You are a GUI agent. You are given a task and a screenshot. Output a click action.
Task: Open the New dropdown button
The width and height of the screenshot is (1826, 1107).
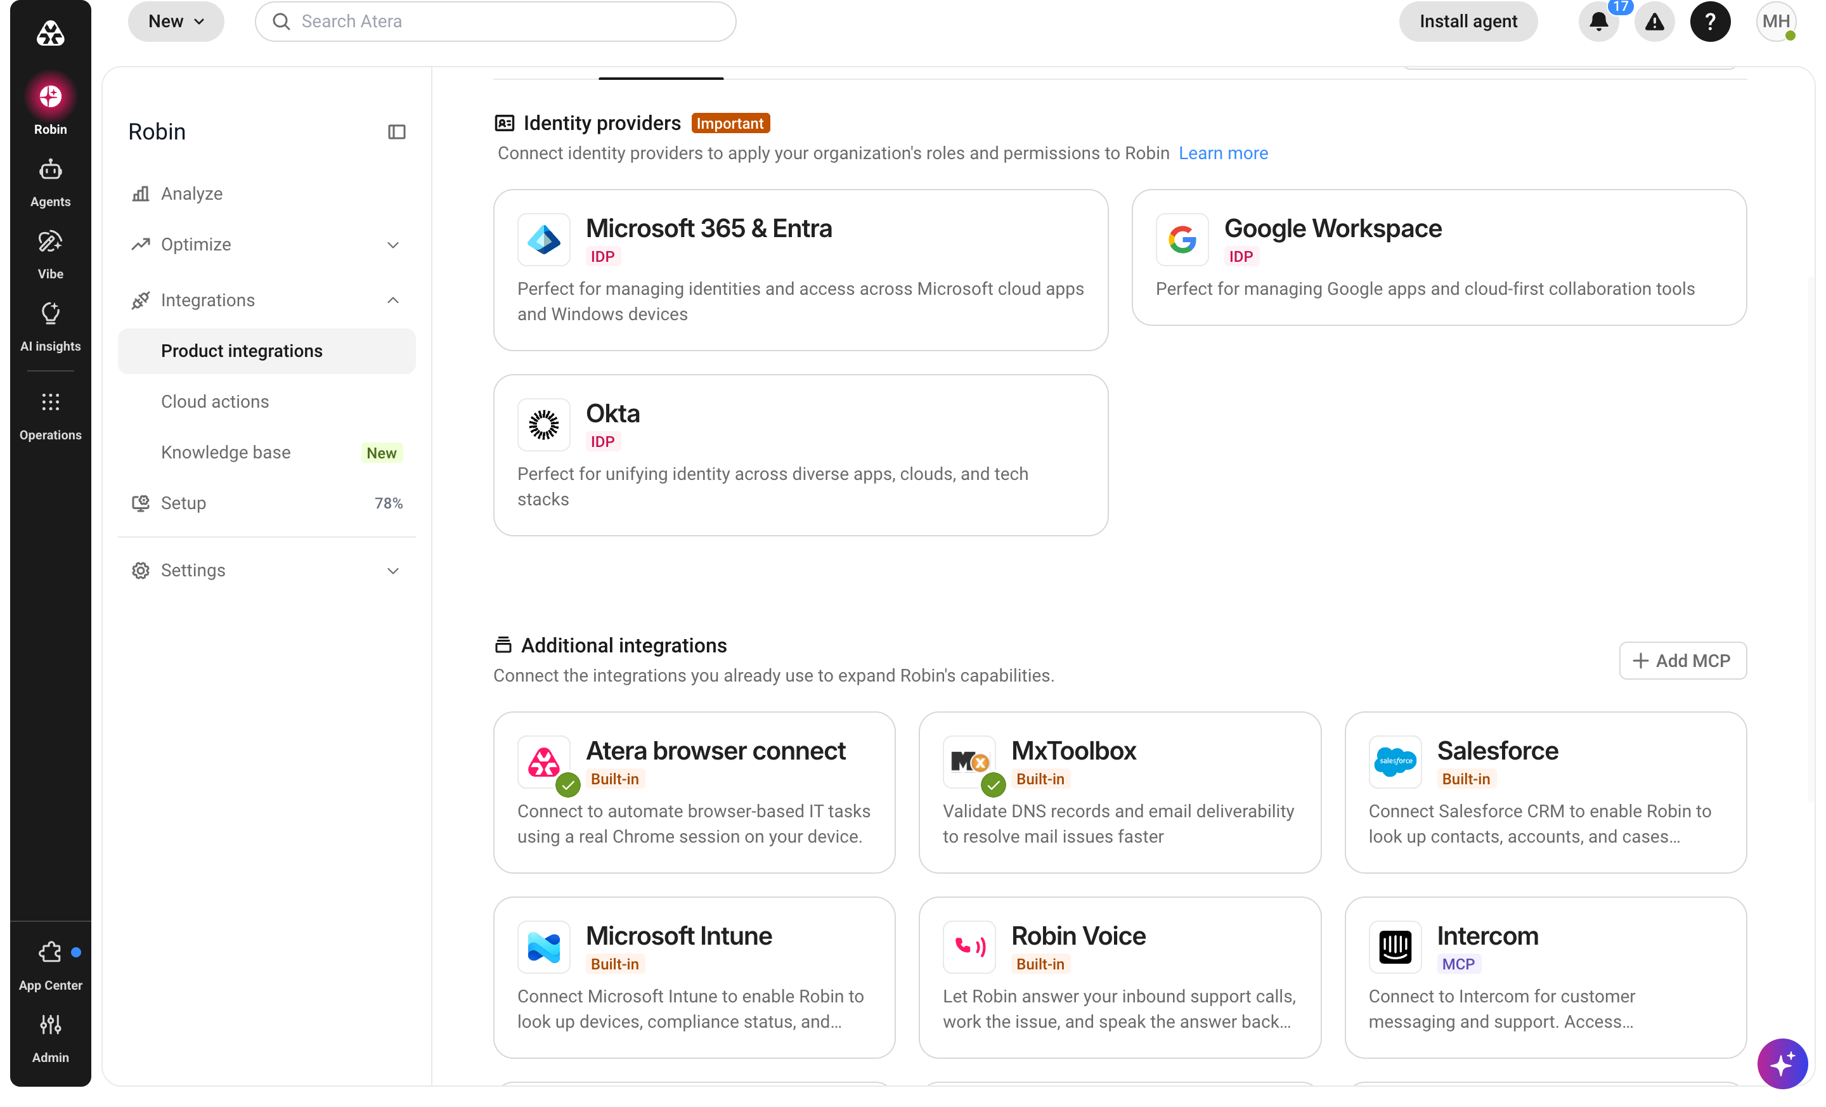click(176, 22)
